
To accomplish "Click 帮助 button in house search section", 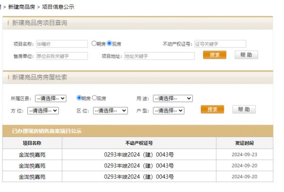I will pos(243,109).
